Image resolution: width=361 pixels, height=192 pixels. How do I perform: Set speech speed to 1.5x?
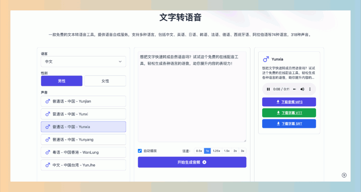(x=227, y=151)
